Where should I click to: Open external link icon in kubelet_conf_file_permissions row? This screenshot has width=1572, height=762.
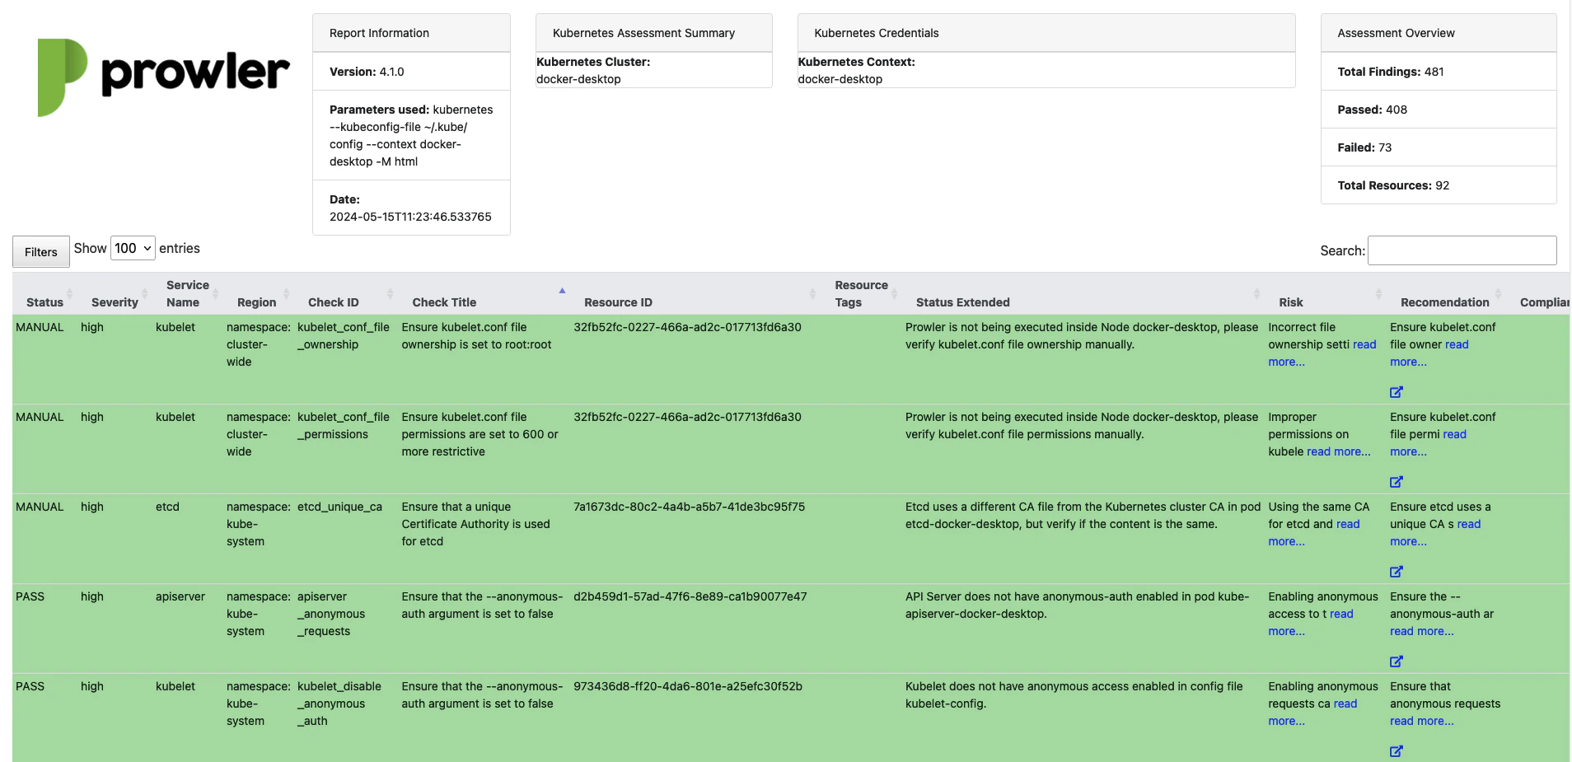click(1396, 482)
